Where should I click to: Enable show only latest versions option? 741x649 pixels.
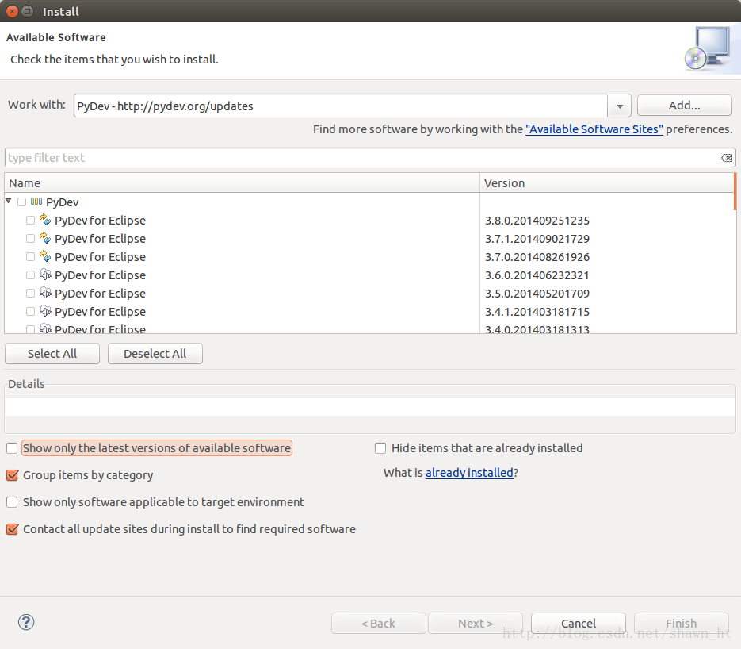[12, 448]
